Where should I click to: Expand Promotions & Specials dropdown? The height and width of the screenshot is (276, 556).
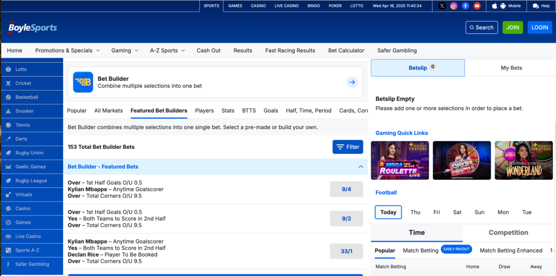(x=68, y=50)
